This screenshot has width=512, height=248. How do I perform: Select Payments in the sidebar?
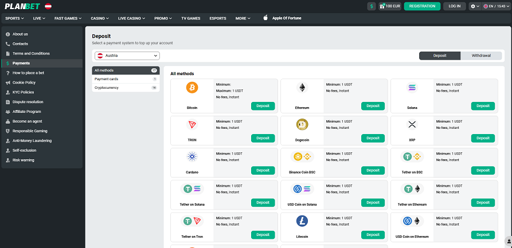42,64
